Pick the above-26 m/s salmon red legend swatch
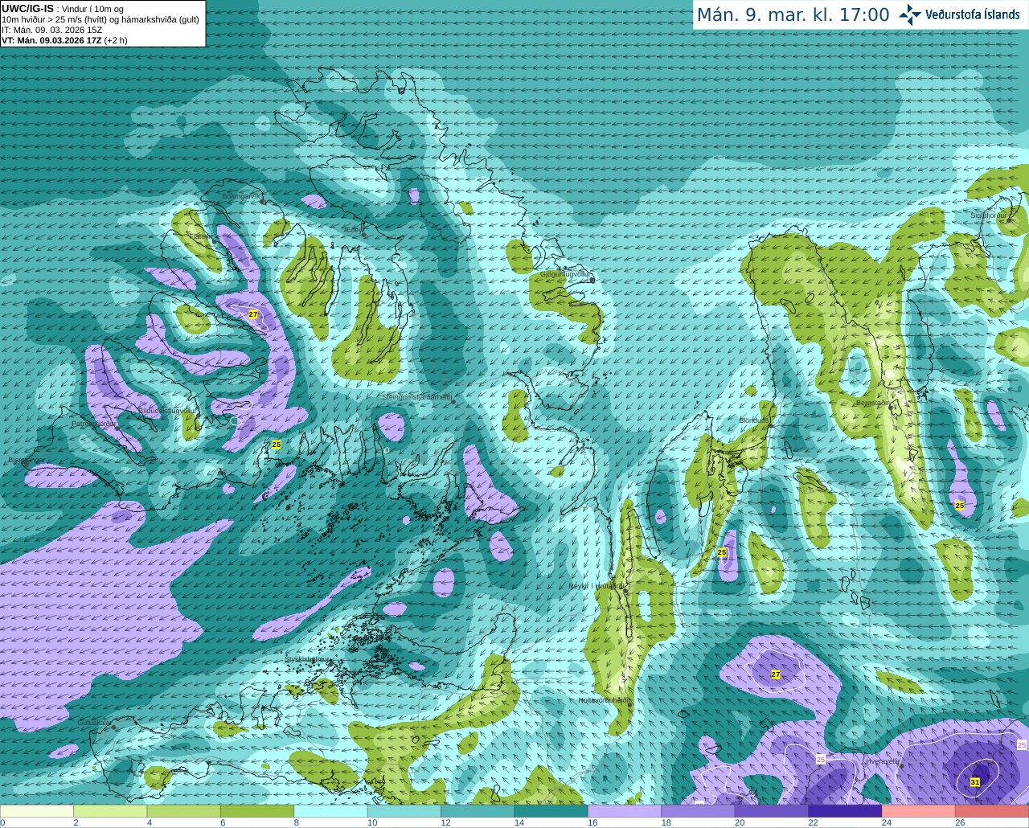 point(992,811)
